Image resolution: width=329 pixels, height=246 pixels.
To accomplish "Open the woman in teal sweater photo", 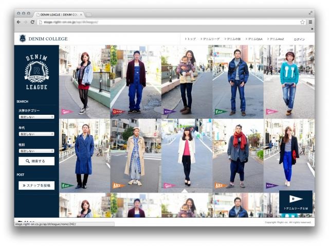I will coord(289,82).
